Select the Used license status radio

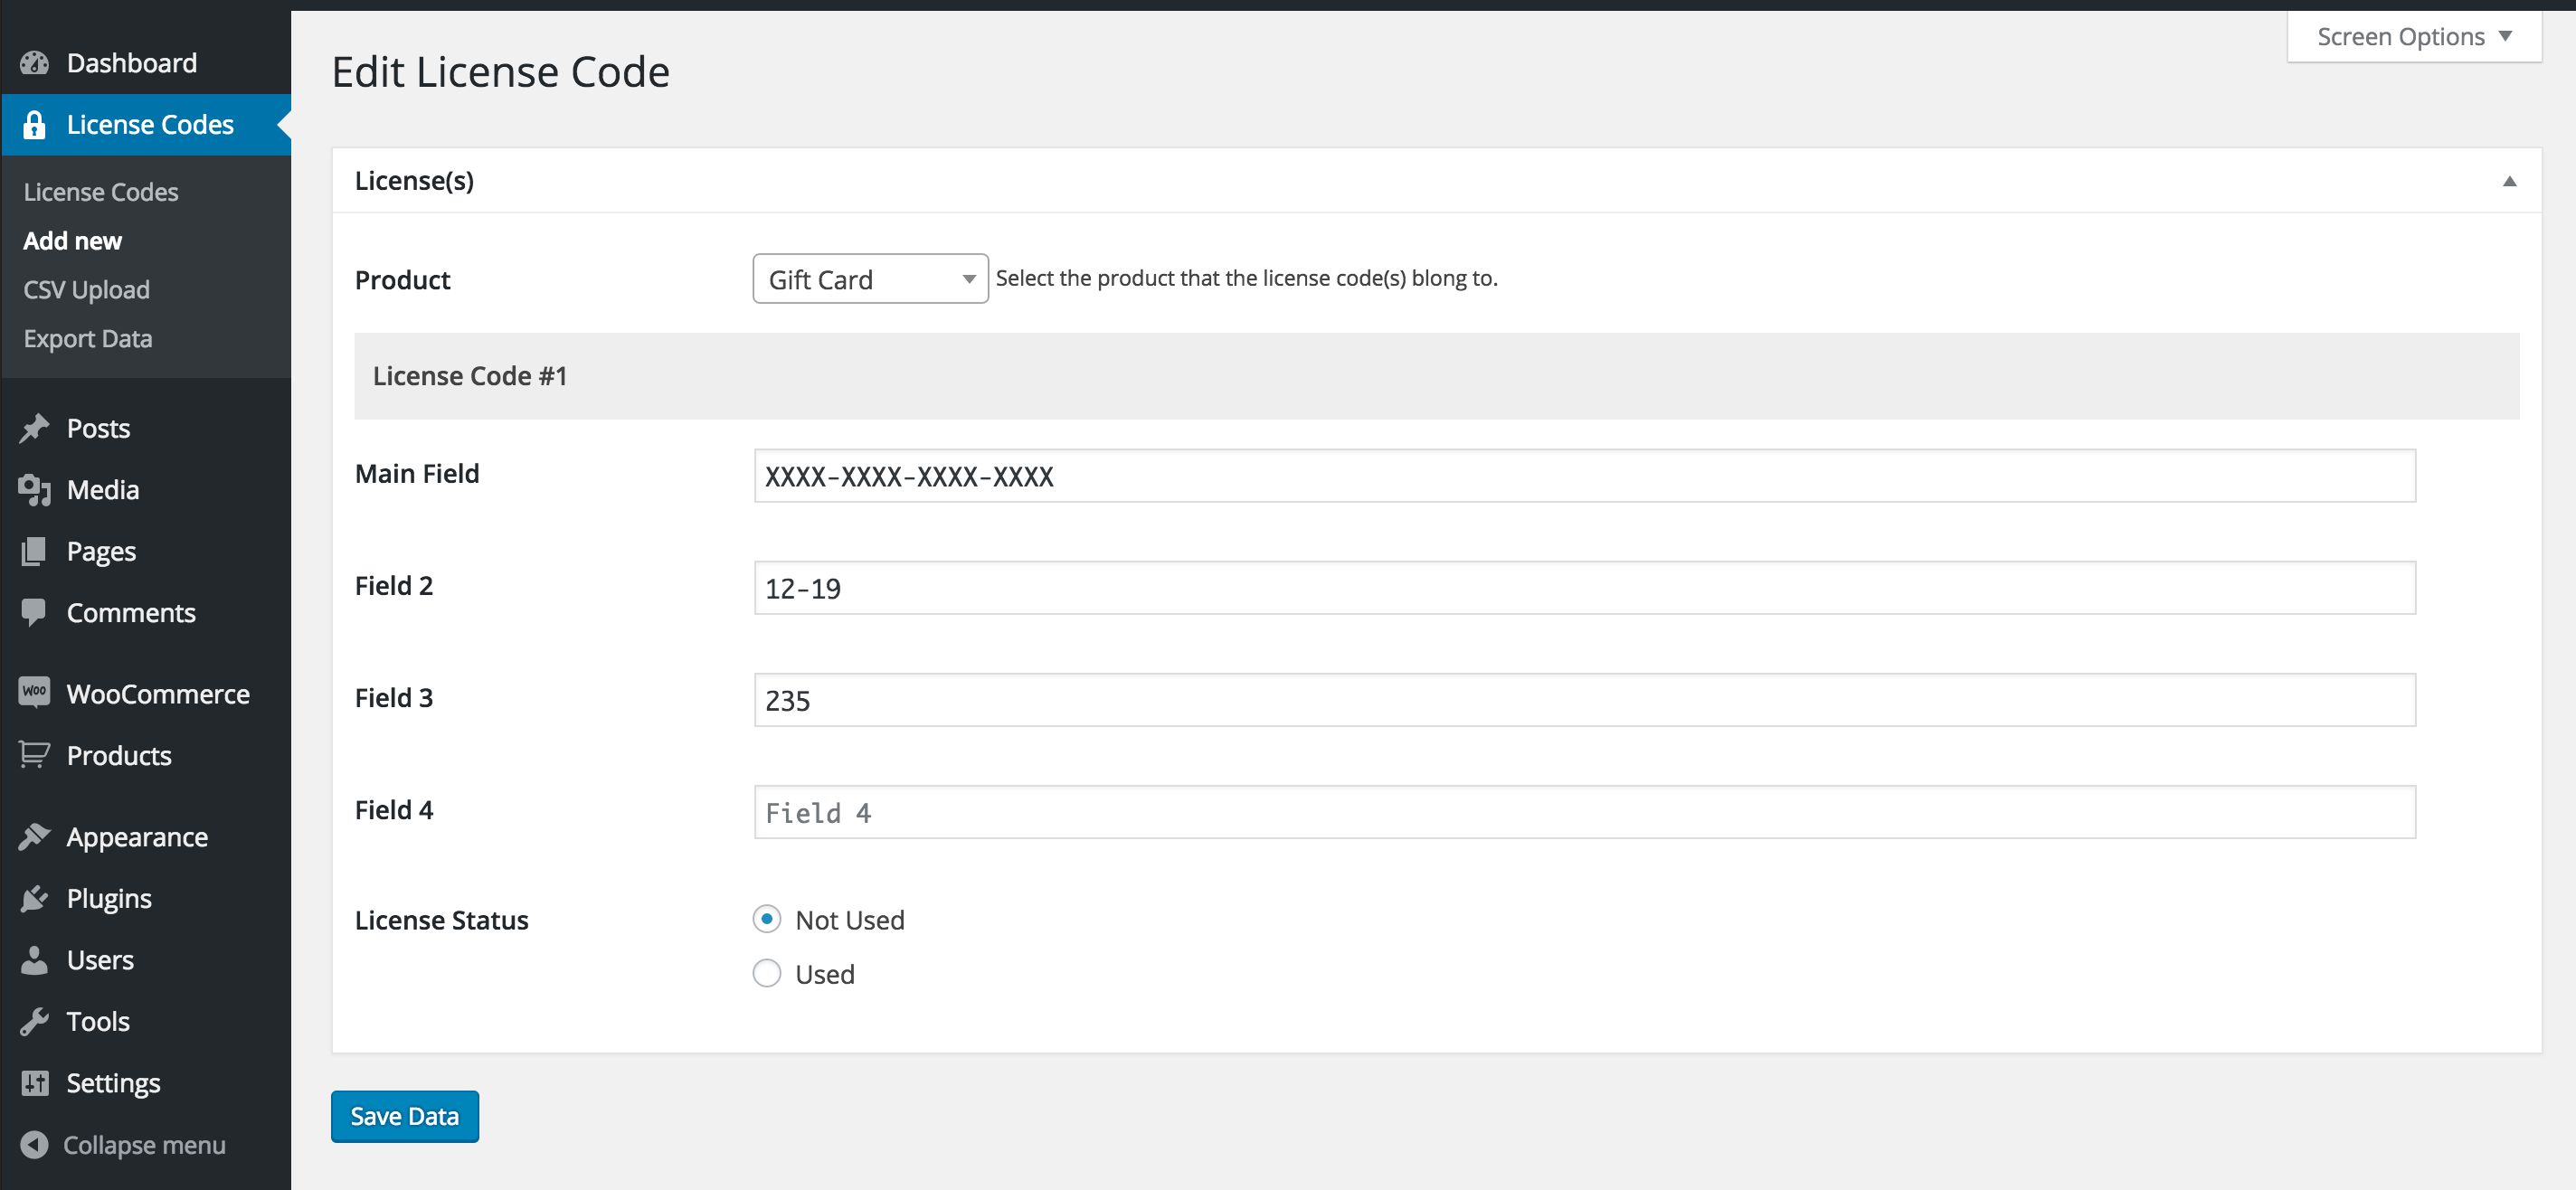pyautogui.click(x=767, y=973)
